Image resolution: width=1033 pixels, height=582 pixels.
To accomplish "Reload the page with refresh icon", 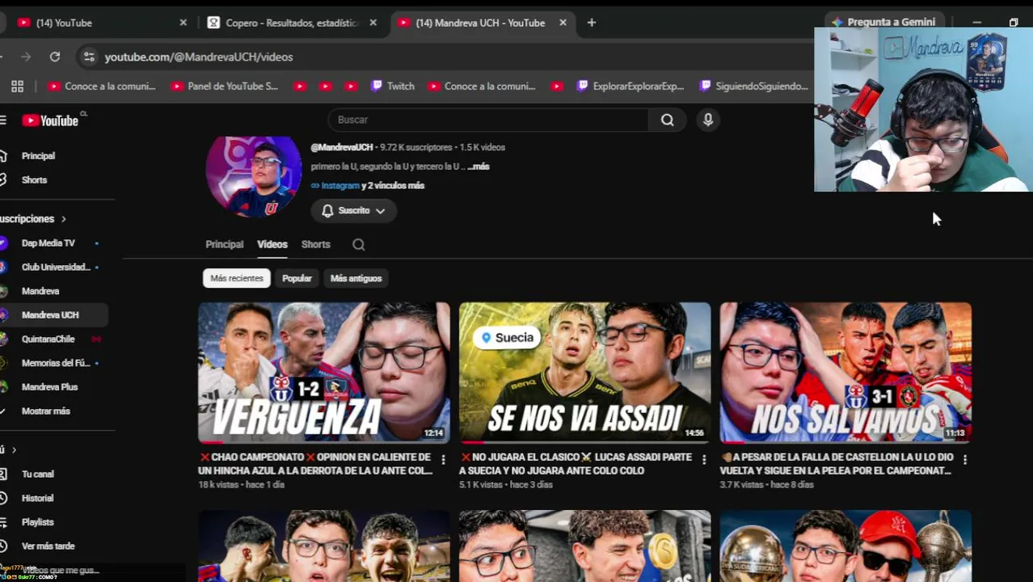I will tap(55, 57).
